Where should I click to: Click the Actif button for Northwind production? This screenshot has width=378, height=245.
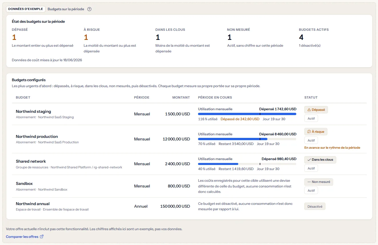pos(311,140)
